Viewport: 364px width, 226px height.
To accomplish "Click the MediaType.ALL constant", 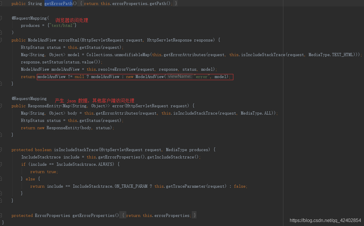I will [x=256, y=113].
